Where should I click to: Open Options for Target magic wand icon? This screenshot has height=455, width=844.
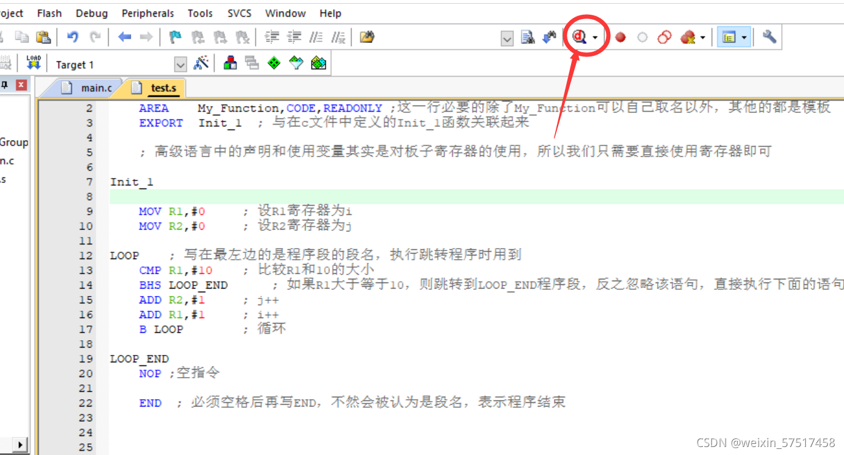[201, 63]
